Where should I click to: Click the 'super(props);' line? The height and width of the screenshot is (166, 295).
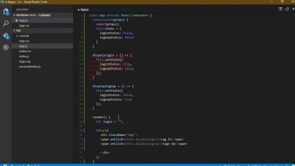tap(107, 24)
